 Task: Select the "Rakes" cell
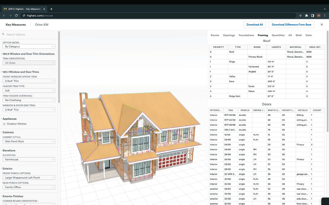tap(257, 91)
